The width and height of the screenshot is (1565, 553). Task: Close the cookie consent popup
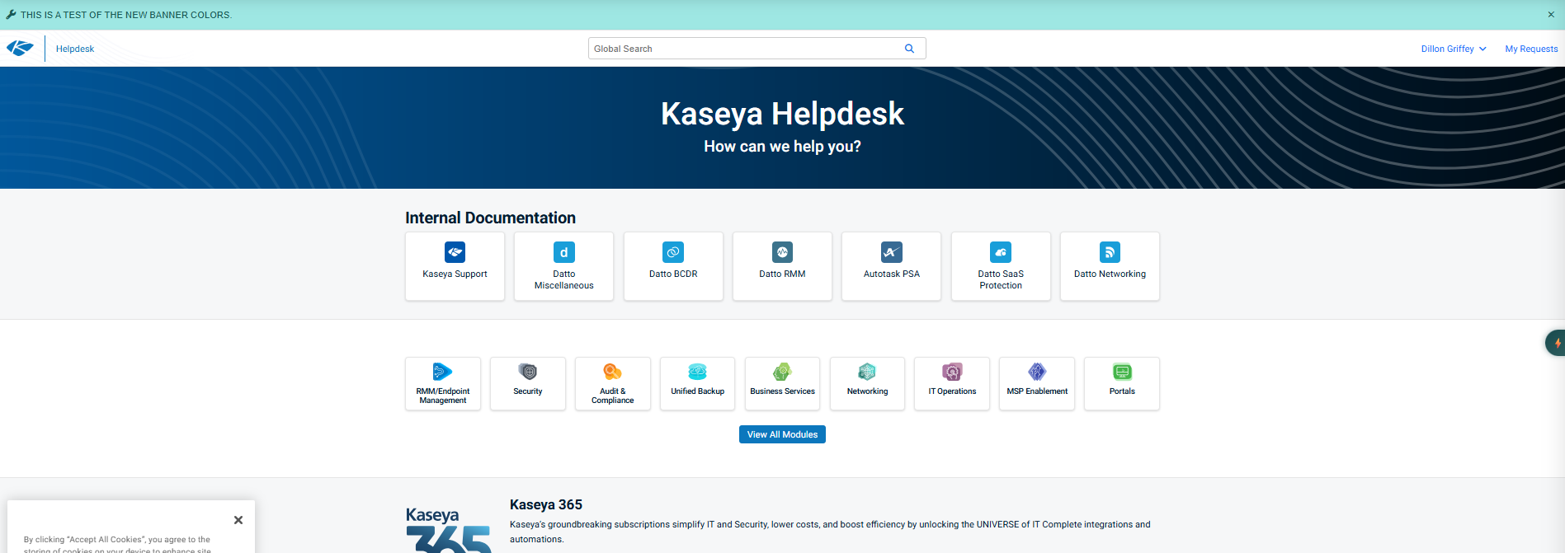point(238,520)
